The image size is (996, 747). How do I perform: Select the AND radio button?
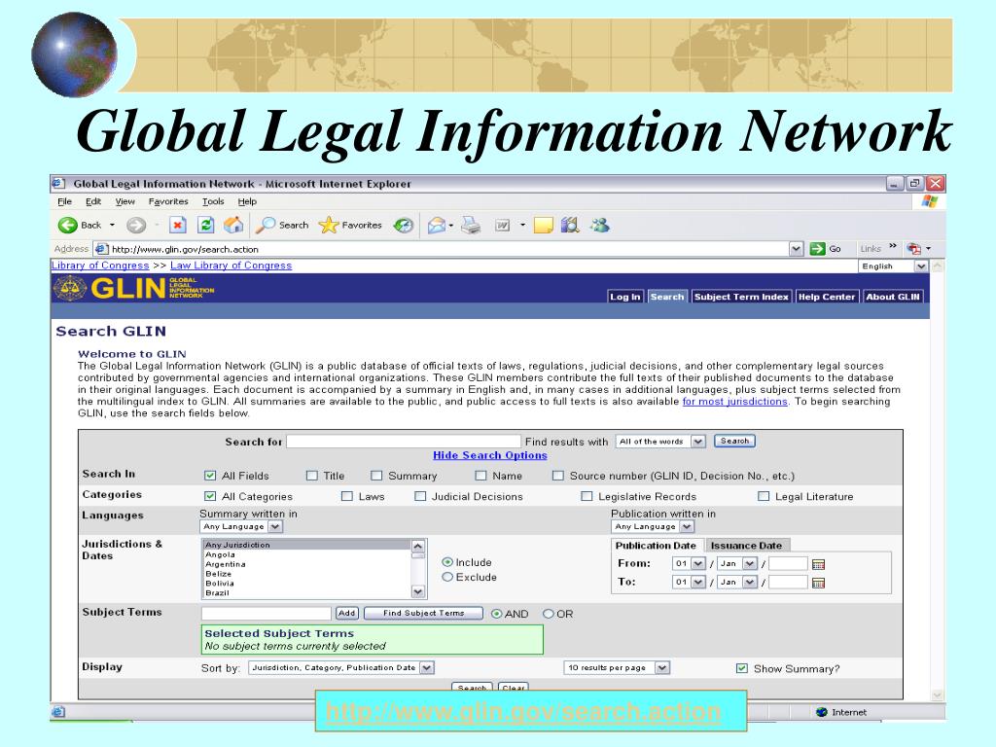(x=497, y=614)
